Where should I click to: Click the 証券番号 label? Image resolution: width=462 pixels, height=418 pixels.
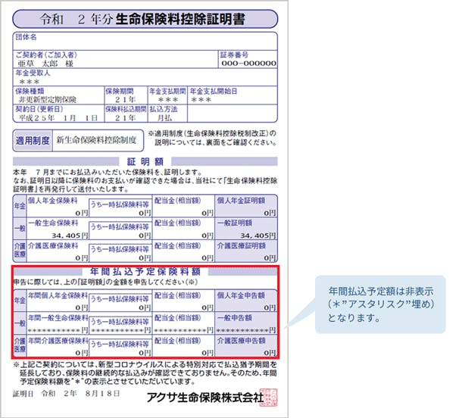pos(235,55)
